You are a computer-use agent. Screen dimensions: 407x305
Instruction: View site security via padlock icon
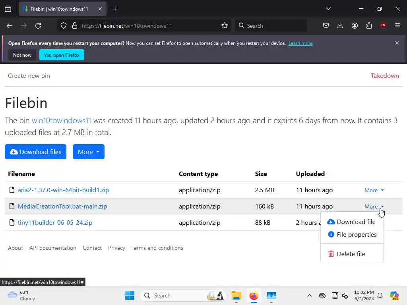(x=75, y=26)
